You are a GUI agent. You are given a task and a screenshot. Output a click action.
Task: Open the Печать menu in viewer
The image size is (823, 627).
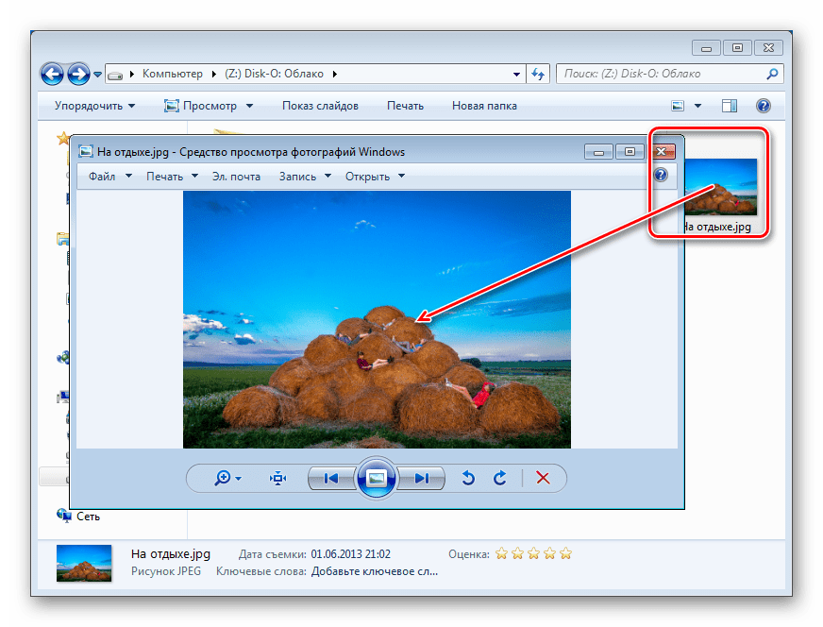(x=172, y=177)
